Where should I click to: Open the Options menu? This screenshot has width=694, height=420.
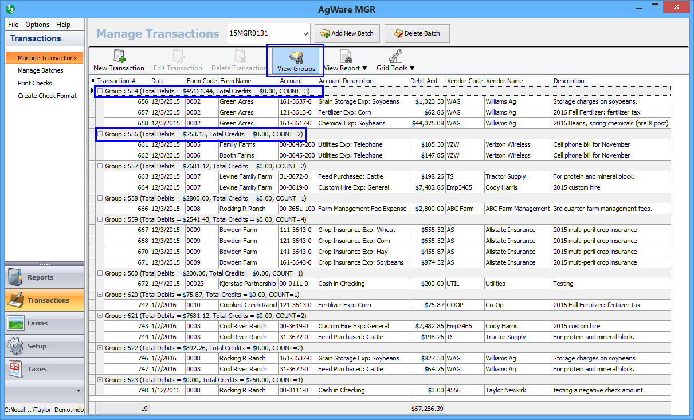pos(37,25)
